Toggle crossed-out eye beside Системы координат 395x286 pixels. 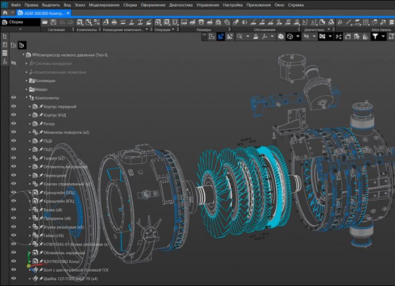[x=14, y=63]
